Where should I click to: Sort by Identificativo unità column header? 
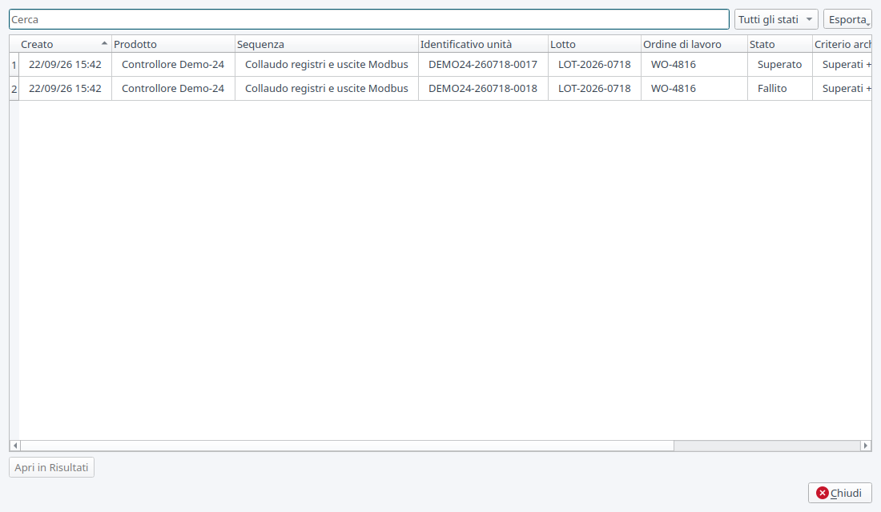tap(483, 44)
